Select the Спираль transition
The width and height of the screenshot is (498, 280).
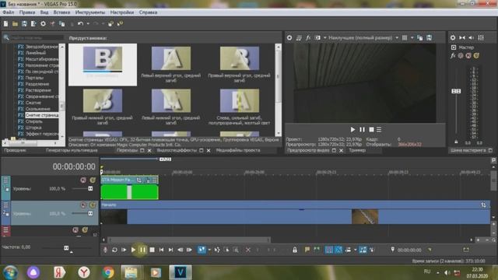(x=33, y=121)
